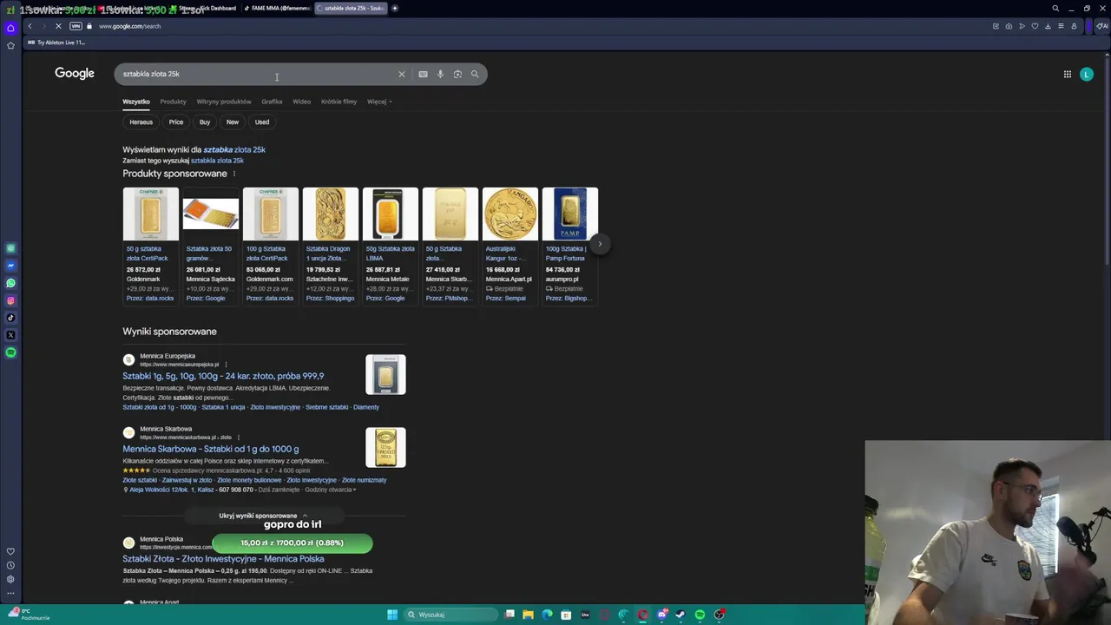This screenshot has width=1111, height=625.
Task: Open TikTok in Opera sidebar
Action: [10, 318]
